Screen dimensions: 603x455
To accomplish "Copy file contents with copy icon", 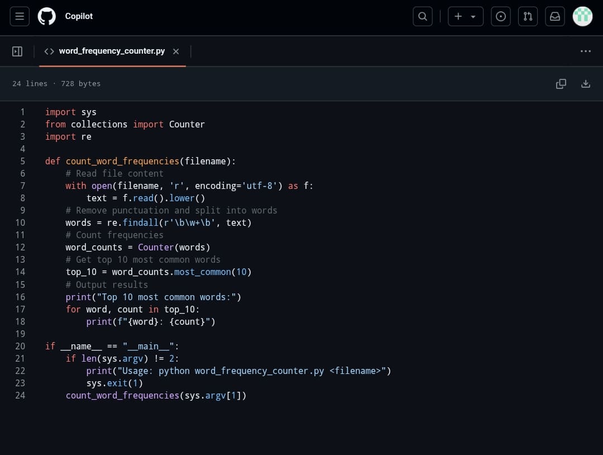I will click(x=561, y=83).
